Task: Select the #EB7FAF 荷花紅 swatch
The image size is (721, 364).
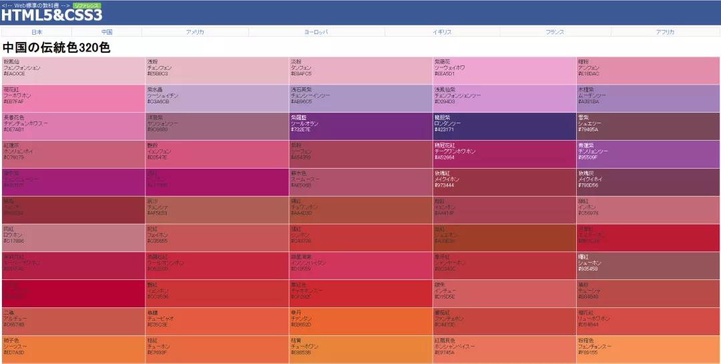Action: [73, 99]
